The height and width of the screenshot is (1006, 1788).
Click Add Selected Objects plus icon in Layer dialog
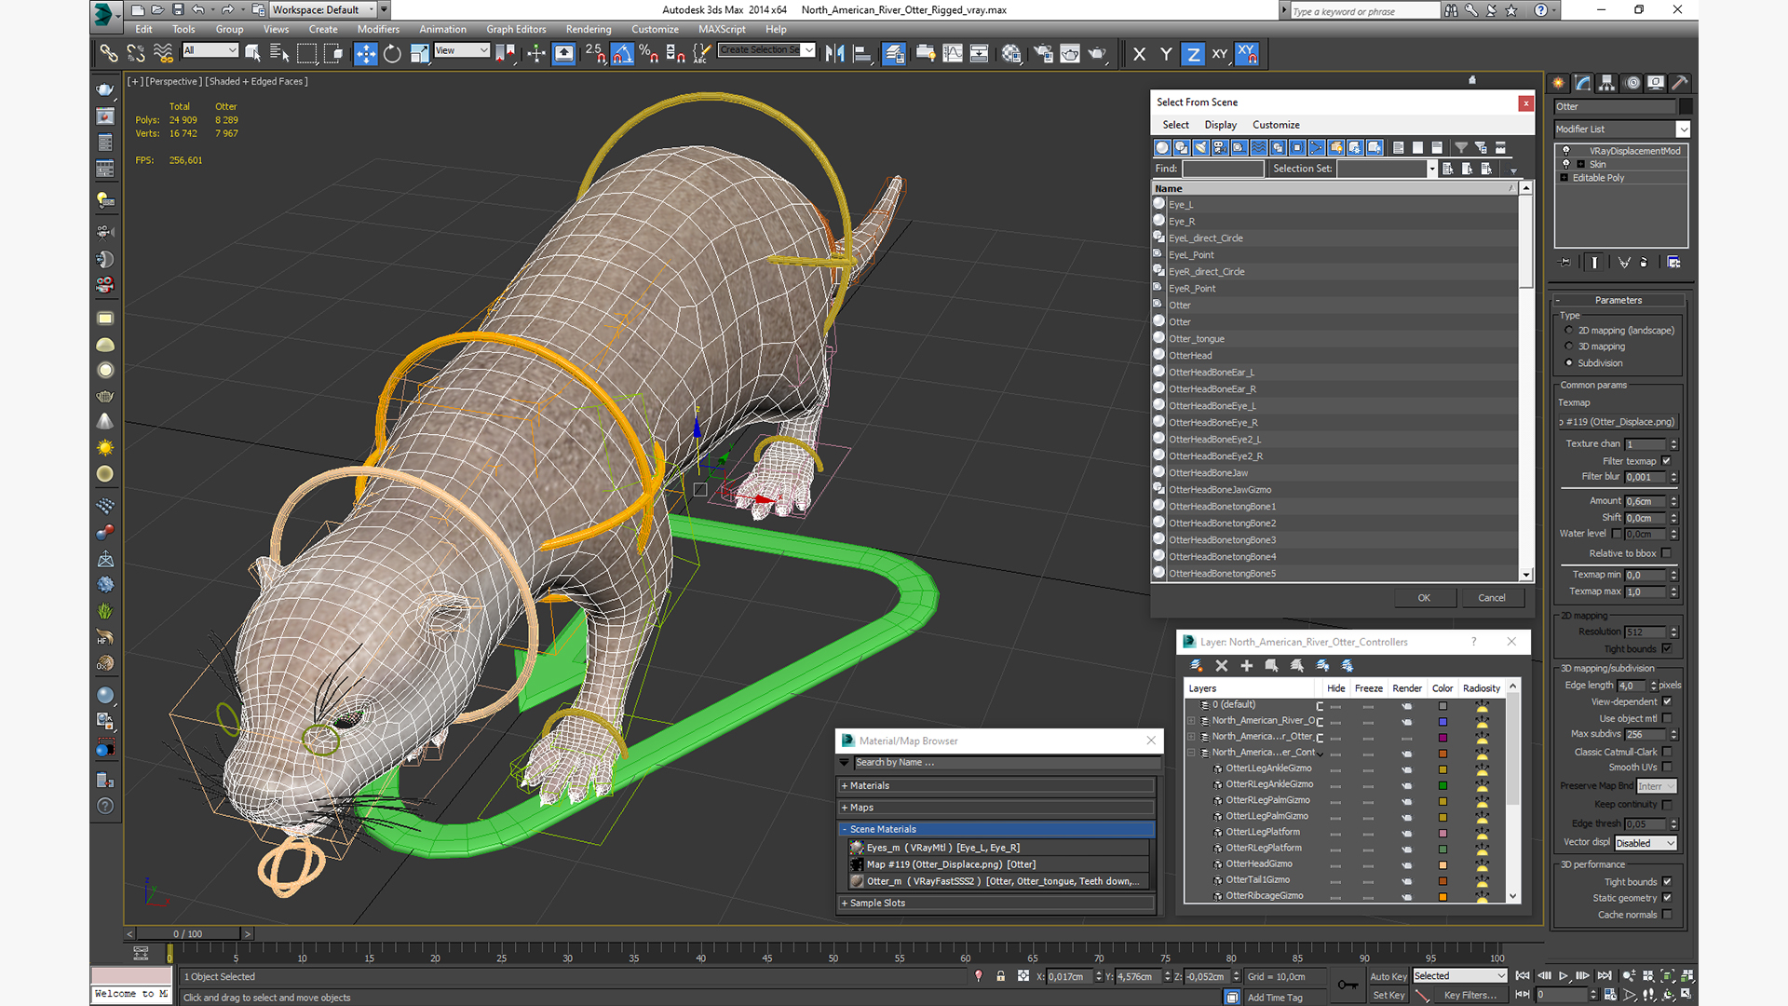(1247, 665)
